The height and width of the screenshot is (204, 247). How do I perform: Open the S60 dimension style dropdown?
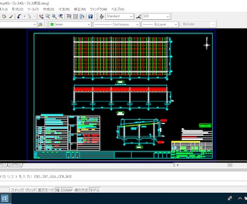tap(156, 16)
